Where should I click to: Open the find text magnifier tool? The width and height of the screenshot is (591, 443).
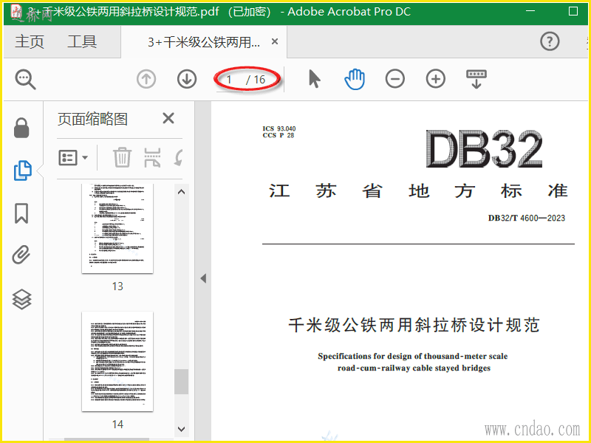25,80
